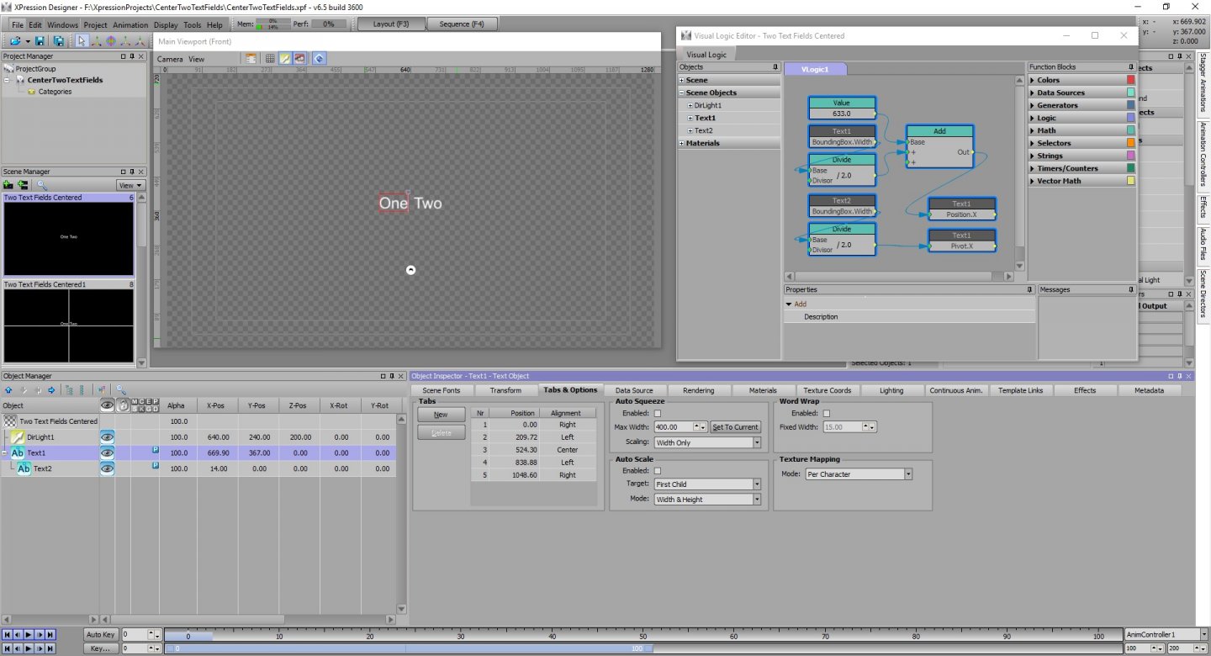Image resolution: width=1211 pixels, height=656 pixels.
Task: Click the Save project icon
Action: tap(40, 40)
